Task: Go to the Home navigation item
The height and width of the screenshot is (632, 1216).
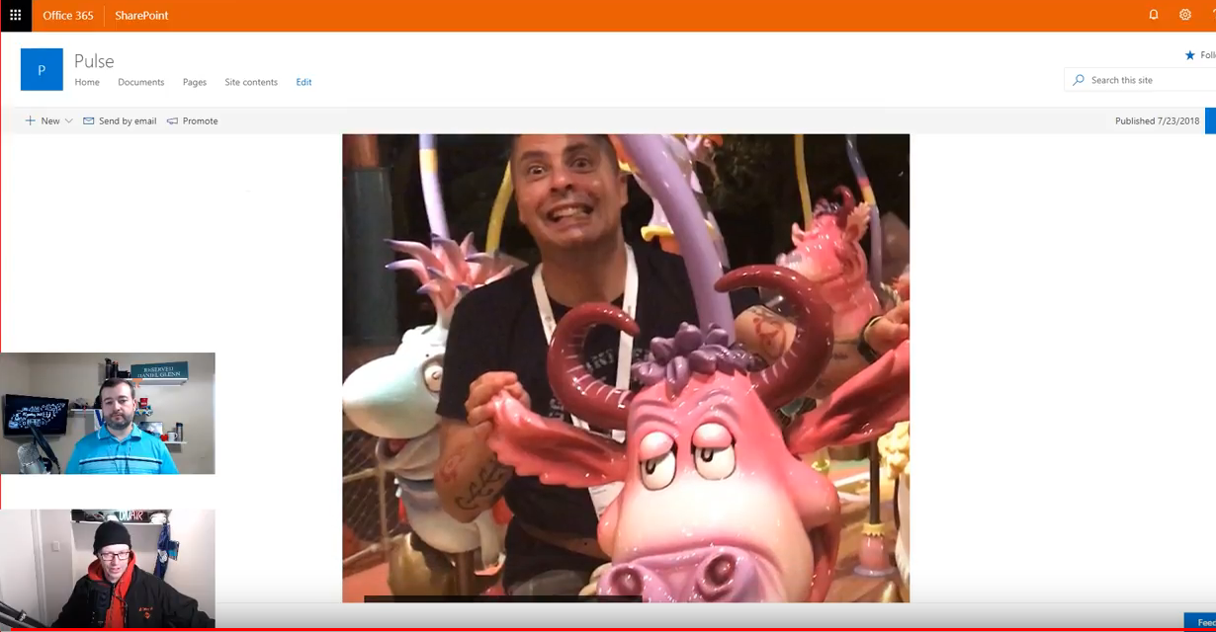Action: 87,82
